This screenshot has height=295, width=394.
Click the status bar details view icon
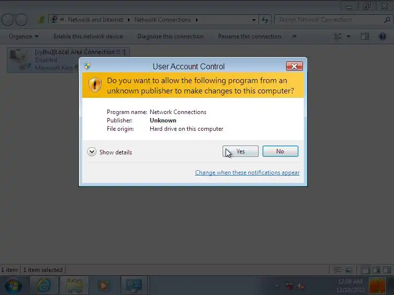(337, 270)
